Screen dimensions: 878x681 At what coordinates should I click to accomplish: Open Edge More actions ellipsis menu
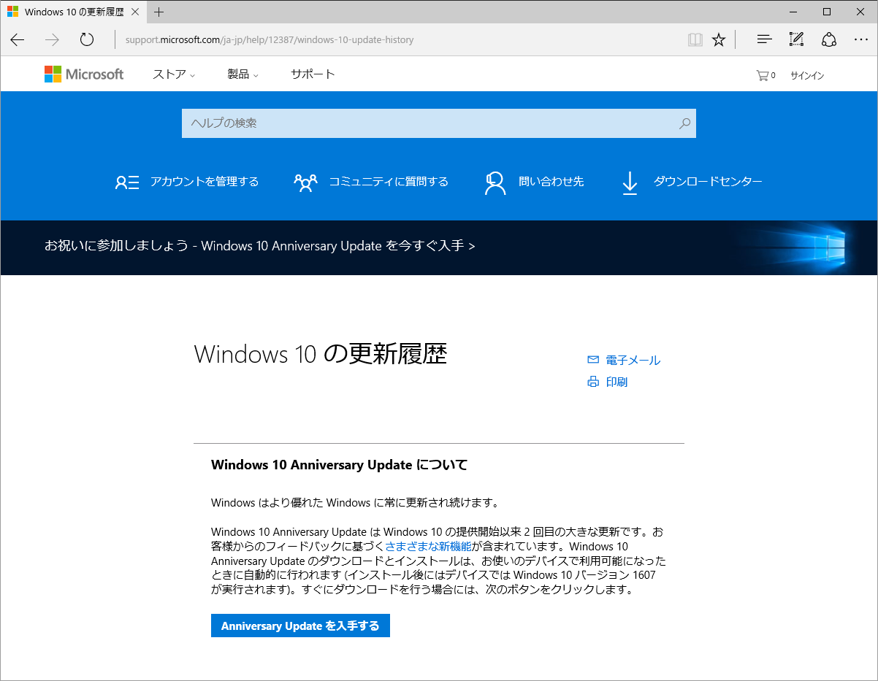pos(860,39)
